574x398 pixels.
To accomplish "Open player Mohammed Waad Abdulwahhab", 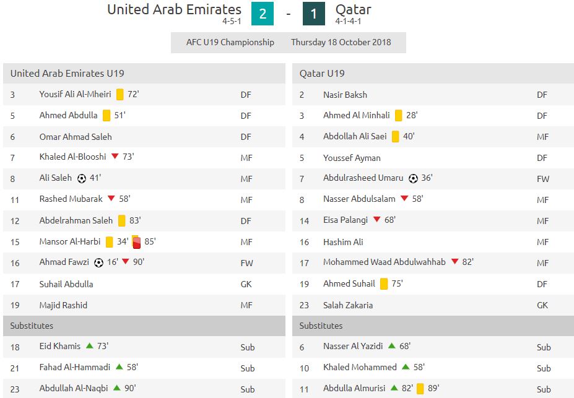I will [x=385, y=262].
